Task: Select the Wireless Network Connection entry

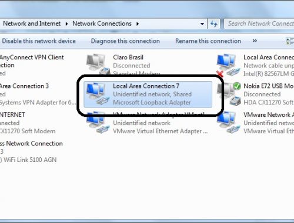Action: (x=31, y=143)
